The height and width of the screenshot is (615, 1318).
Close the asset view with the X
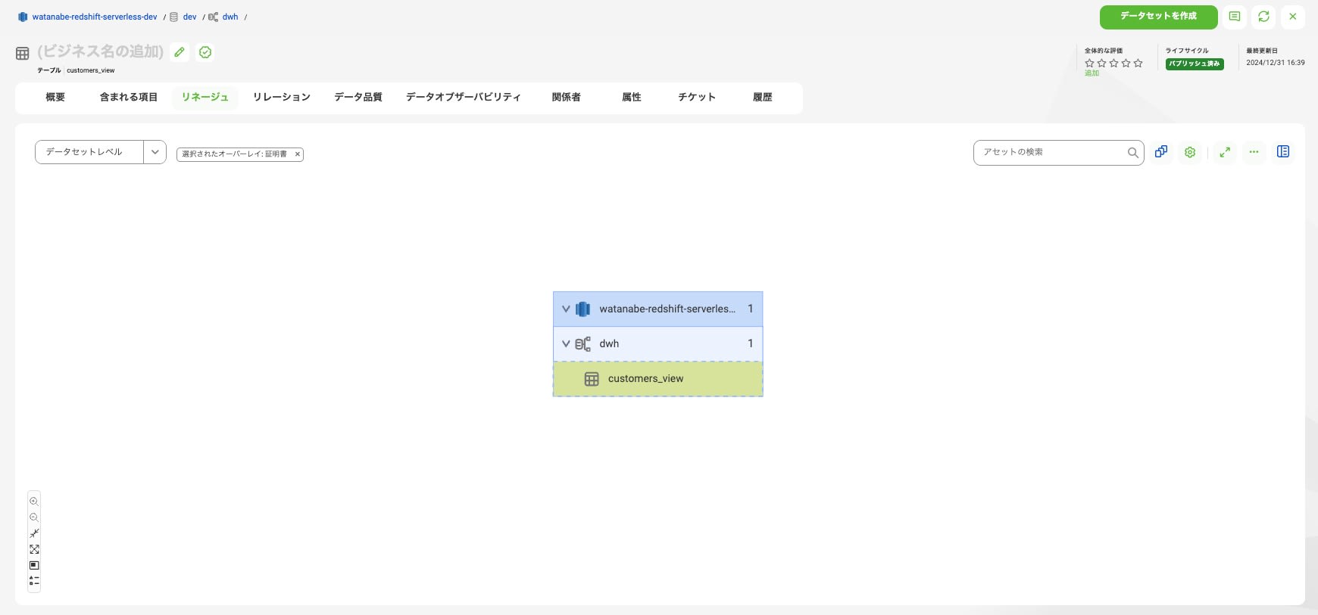tap(1293, 17)
